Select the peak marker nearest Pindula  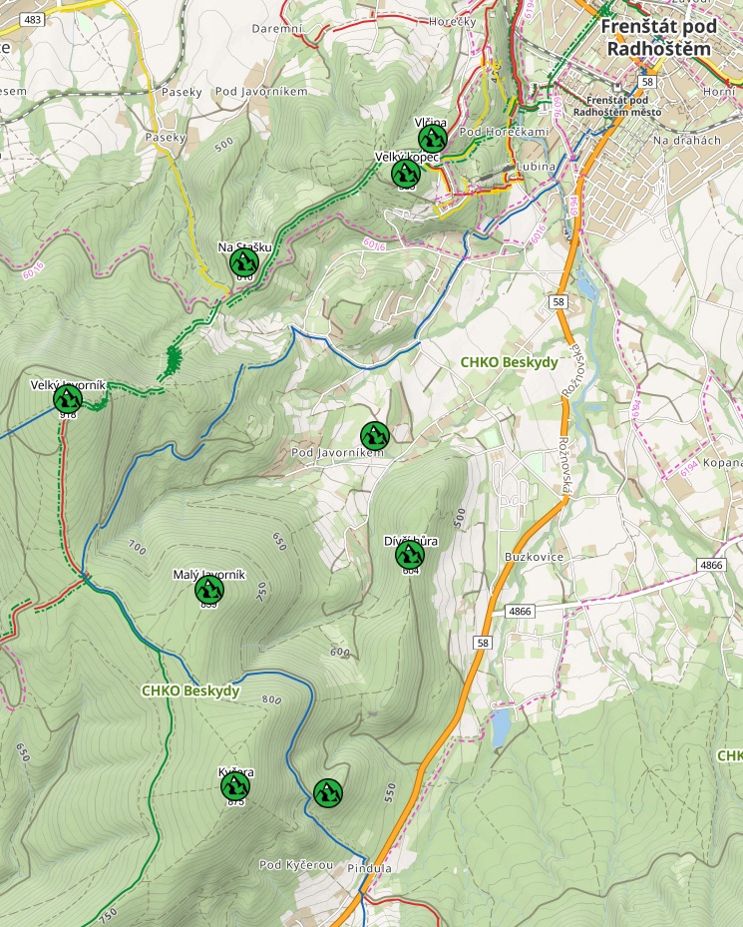click(328, 793)
